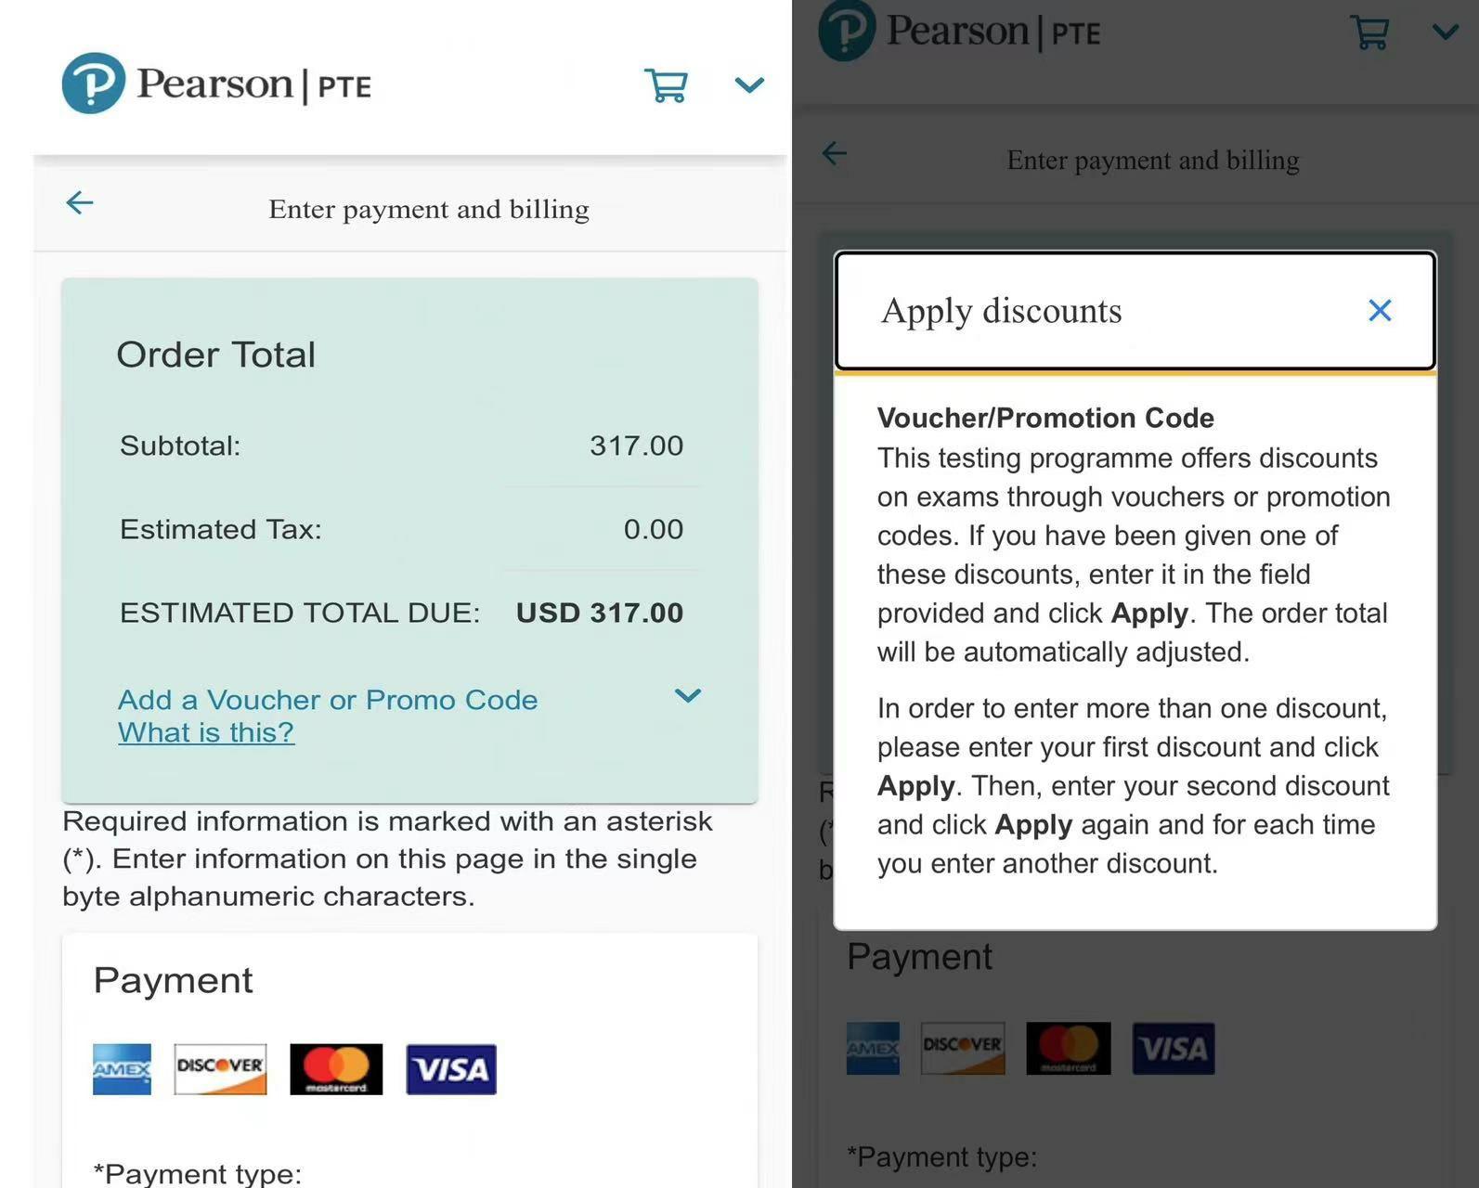Select AMEX in the dimmed Payment section
Image resolution: width=1479 pixels, height=1188 pixels.
click(x=872, y=1048)
